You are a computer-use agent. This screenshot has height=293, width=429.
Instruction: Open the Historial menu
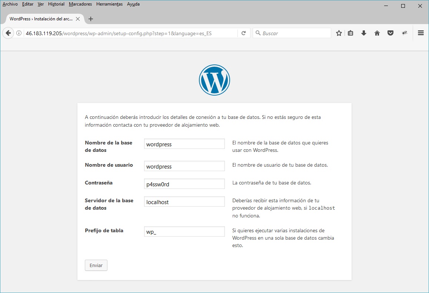(56, 4)
